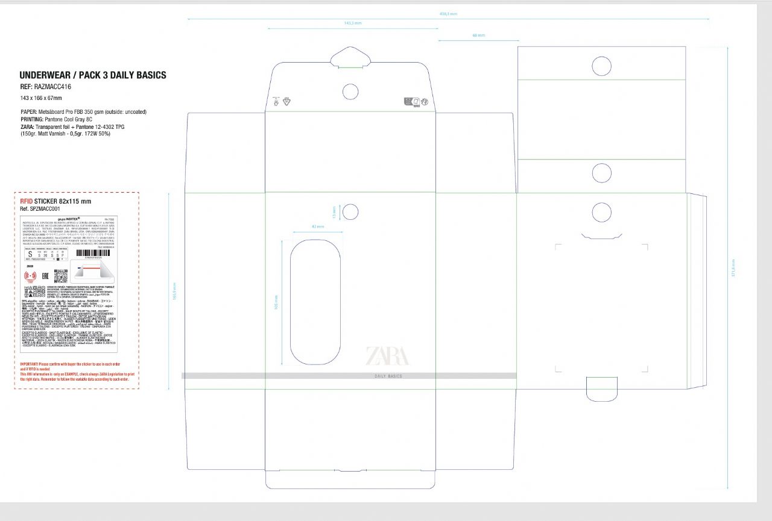Click the RFID STICKER 82x115 mm heading
Viewport: 772px width, 521px height.
click(x=55, y=201)
